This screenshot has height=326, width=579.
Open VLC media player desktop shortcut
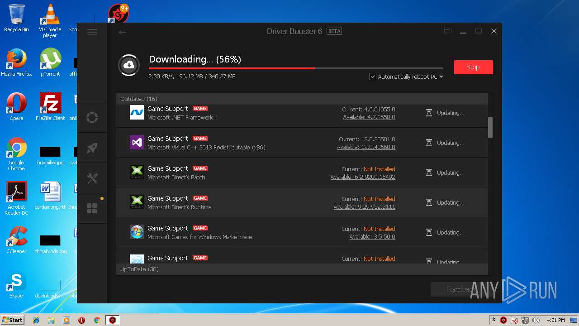(x=50, y=21)
